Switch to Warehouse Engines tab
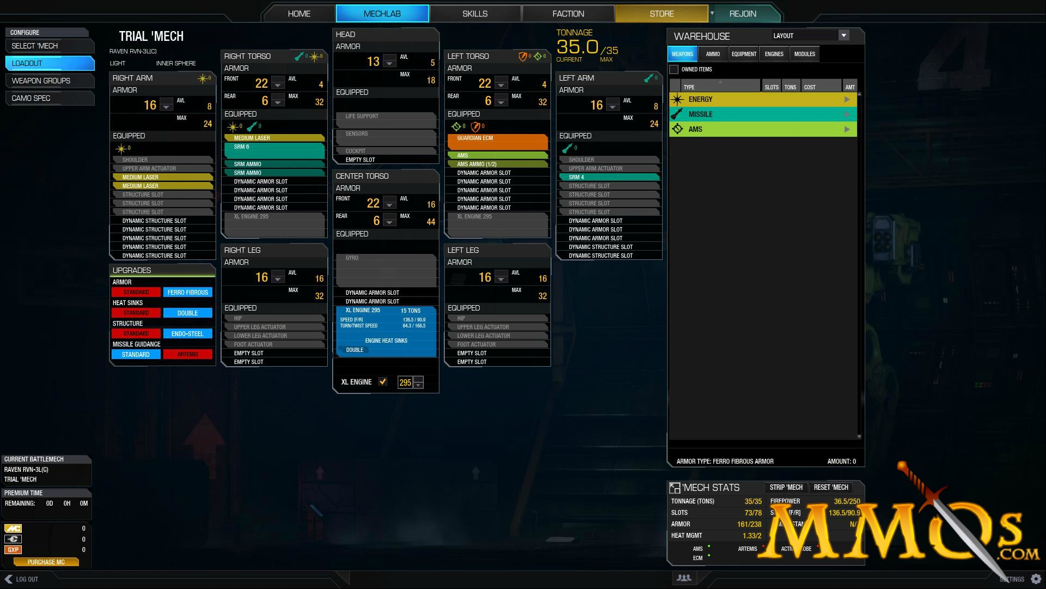The image size is (1046, 589). [x=774, y=54]
